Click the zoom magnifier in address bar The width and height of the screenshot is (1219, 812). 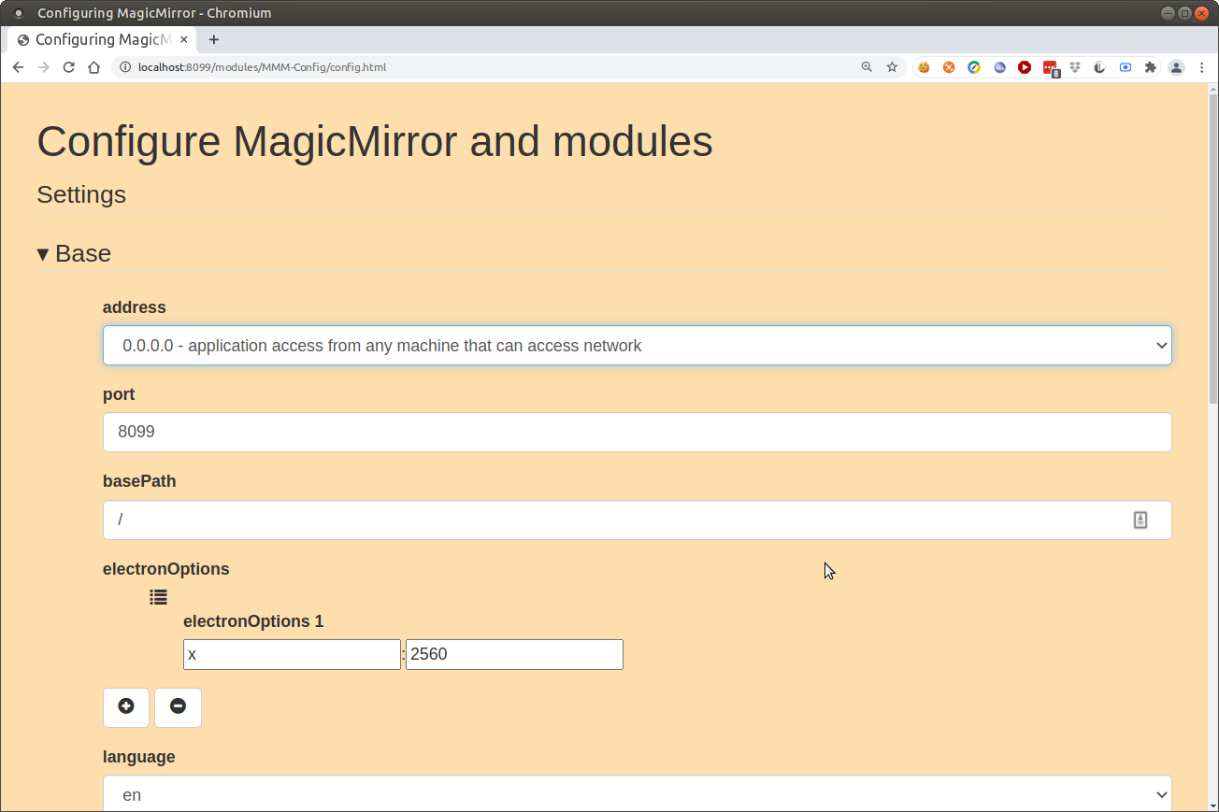(867, 67)
